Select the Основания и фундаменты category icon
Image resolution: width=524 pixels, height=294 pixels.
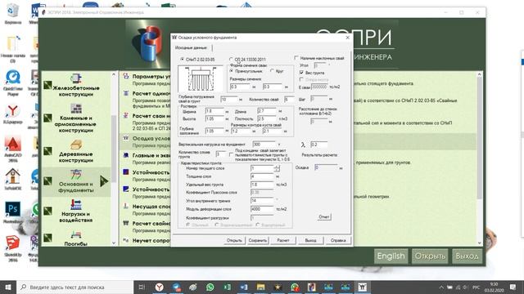click(x=76, y=175)
